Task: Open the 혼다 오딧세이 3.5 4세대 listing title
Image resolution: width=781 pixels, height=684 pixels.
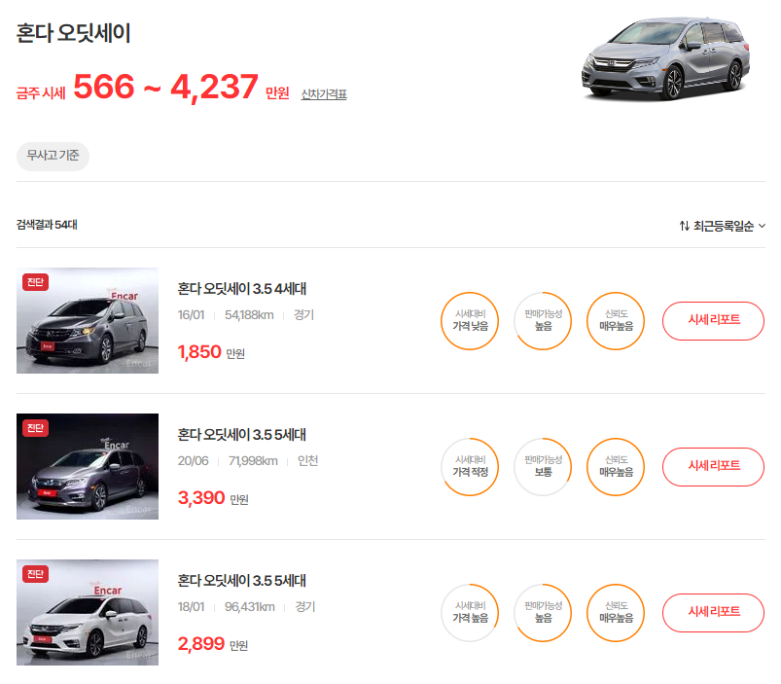Action: 242,289
